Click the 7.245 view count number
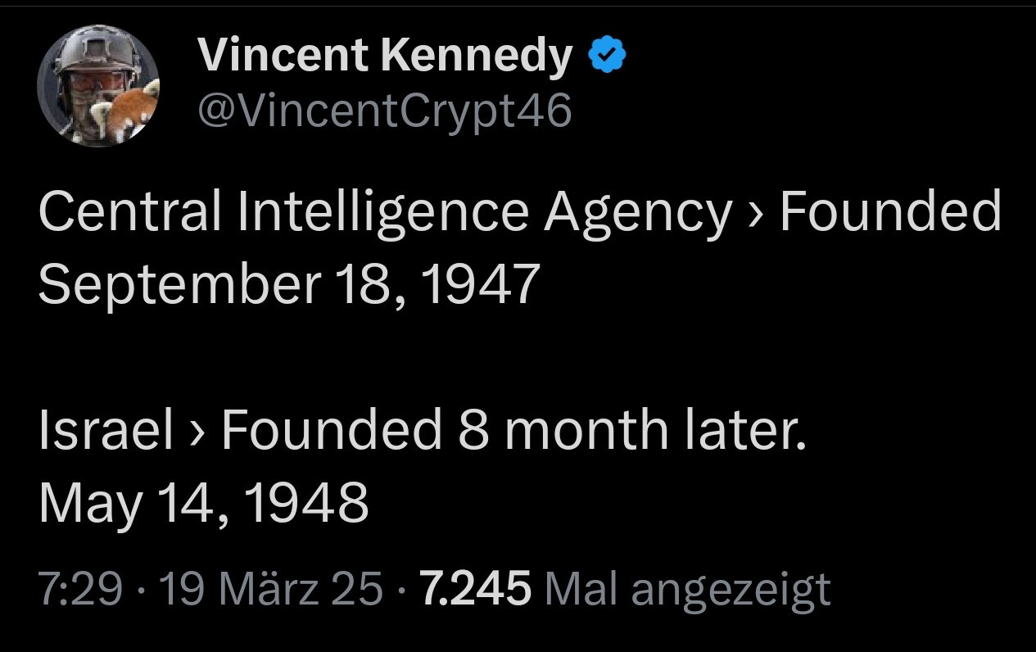The image size is (1036, 652). pyautogui.click(x=475, y=588)
